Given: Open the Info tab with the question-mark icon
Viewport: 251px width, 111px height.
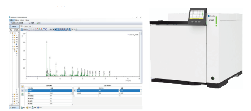Looking at the screenshot, I should [x=39, y=107].
